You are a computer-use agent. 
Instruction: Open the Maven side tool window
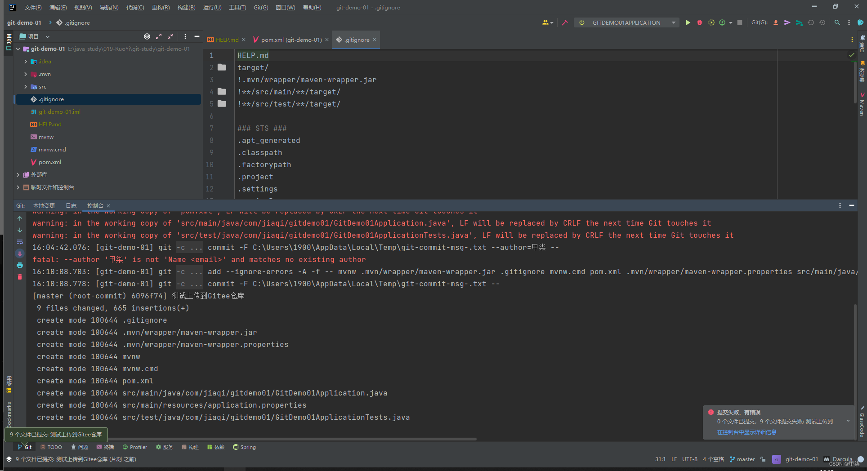[x=862, y=104]
